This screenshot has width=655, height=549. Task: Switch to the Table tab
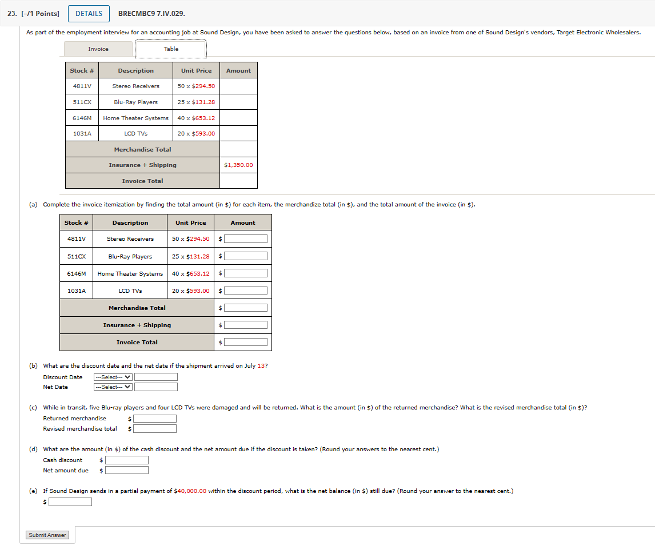pos(170,49)
